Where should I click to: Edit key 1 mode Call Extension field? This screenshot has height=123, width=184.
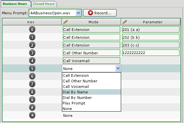click(x=92, y=37)
